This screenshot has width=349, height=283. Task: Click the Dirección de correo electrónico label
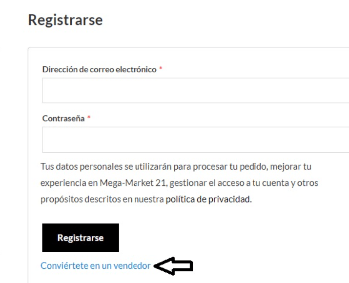tap(99, 70)
